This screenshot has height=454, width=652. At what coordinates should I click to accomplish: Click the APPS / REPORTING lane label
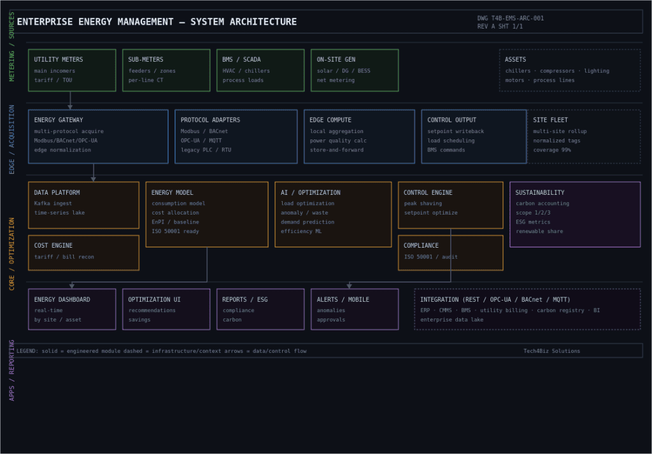pyautogui.click(x=11, y=371)
